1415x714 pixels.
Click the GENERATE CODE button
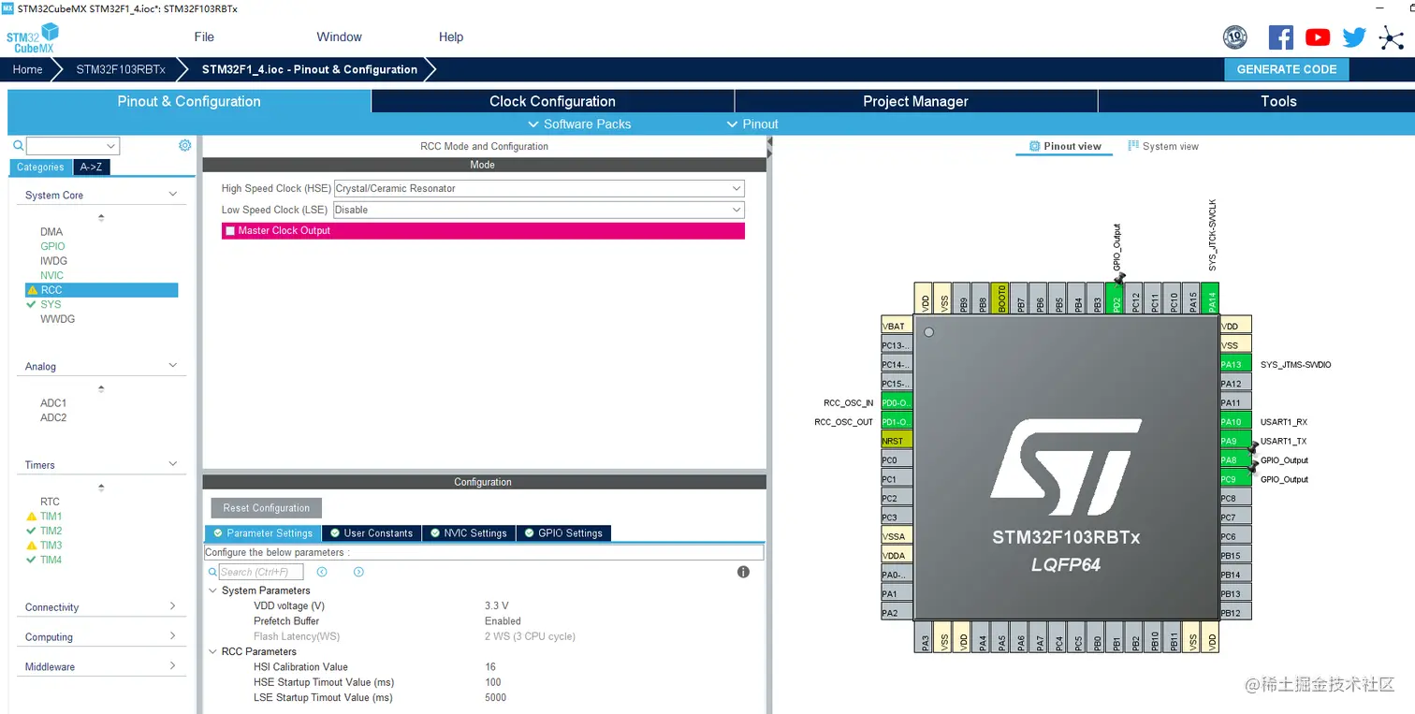pyautogui.click(x=1287, y=69)
